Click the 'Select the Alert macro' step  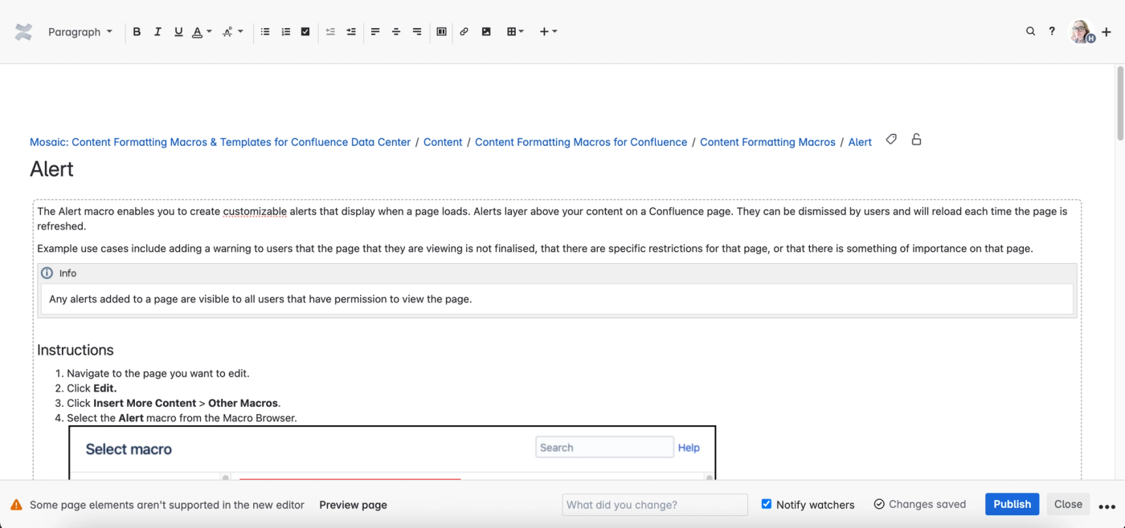[x=182, y=418]
